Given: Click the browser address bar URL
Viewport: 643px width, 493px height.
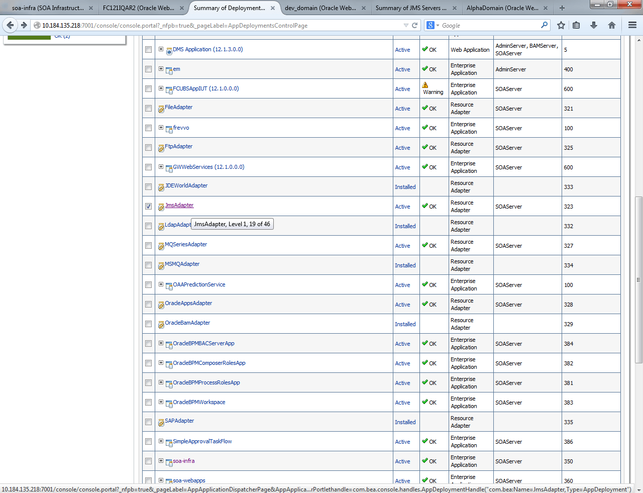Looking at the screenshot, I should click(x=175, y=26).
